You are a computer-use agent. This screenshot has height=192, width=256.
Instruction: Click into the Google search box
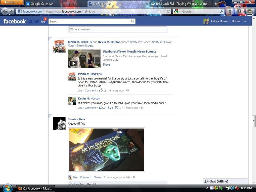point(201,11)
